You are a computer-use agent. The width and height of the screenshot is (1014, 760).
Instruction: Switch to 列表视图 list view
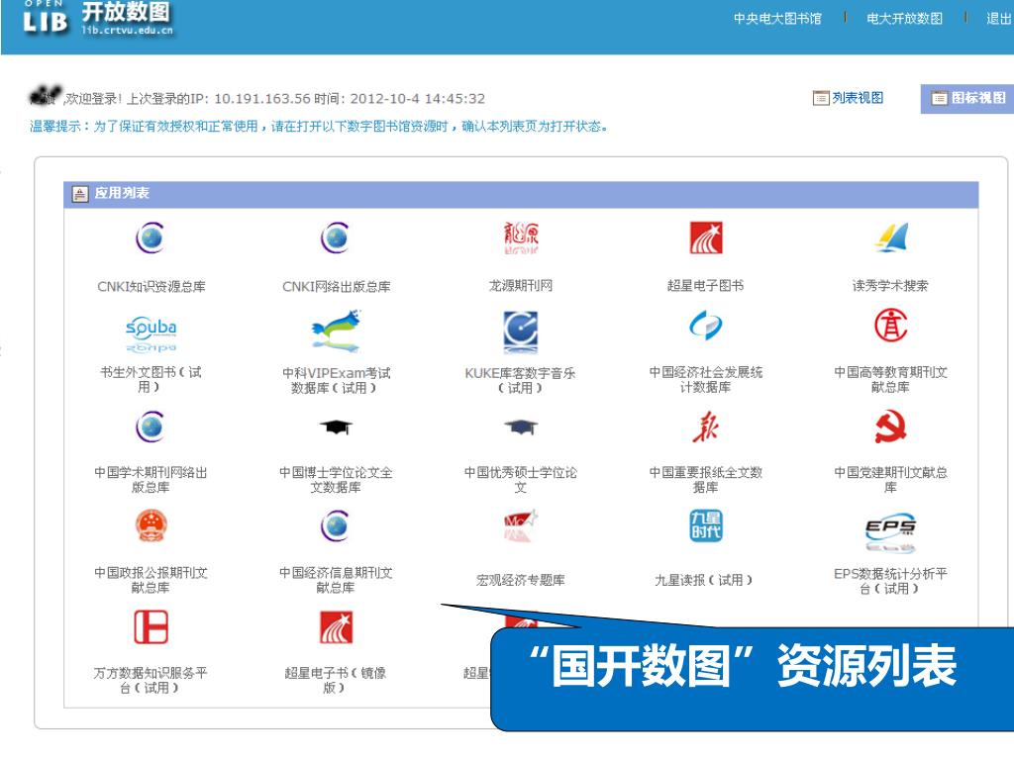pos(849,98)
